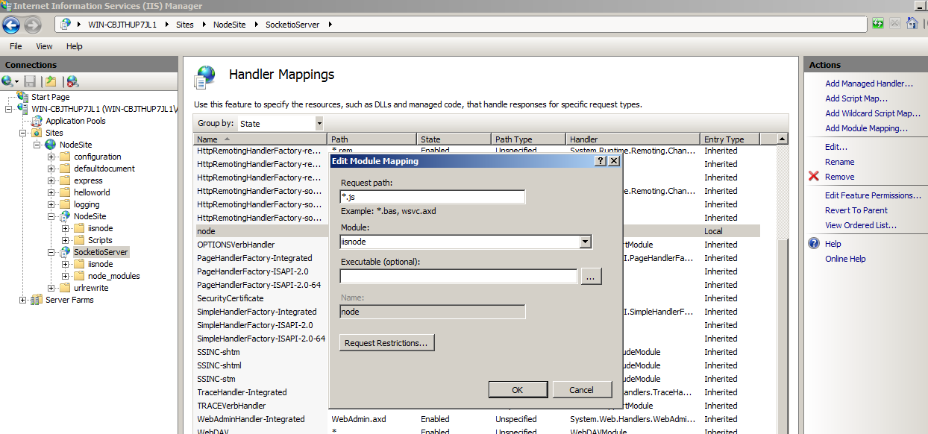
Task: Click the helloworld folder icon
Action: point(65,192)
